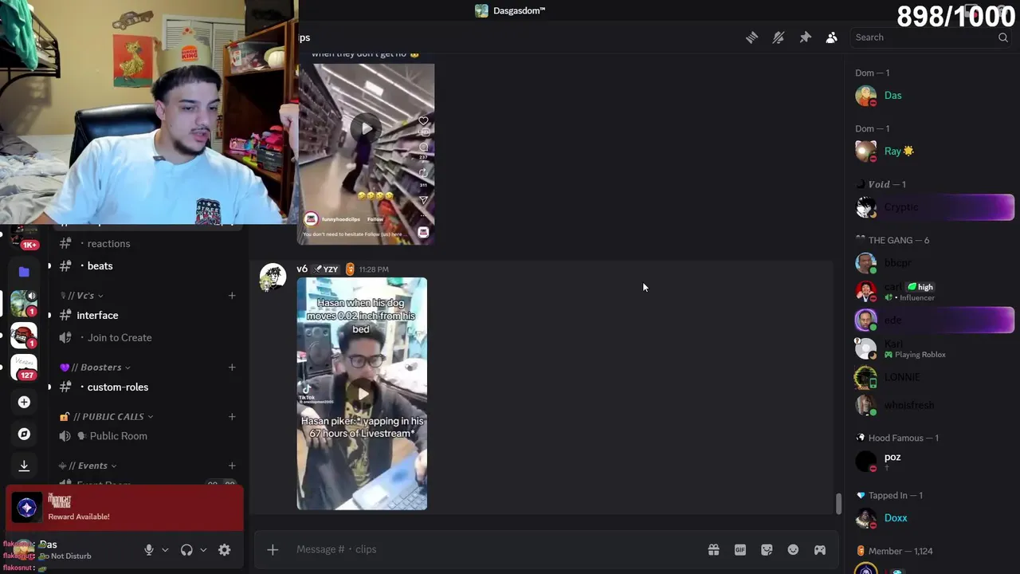Open member Ray in member list

pos(929,151)
